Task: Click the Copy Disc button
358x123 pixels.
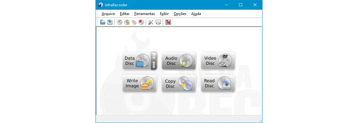Action: click(179, 83)
